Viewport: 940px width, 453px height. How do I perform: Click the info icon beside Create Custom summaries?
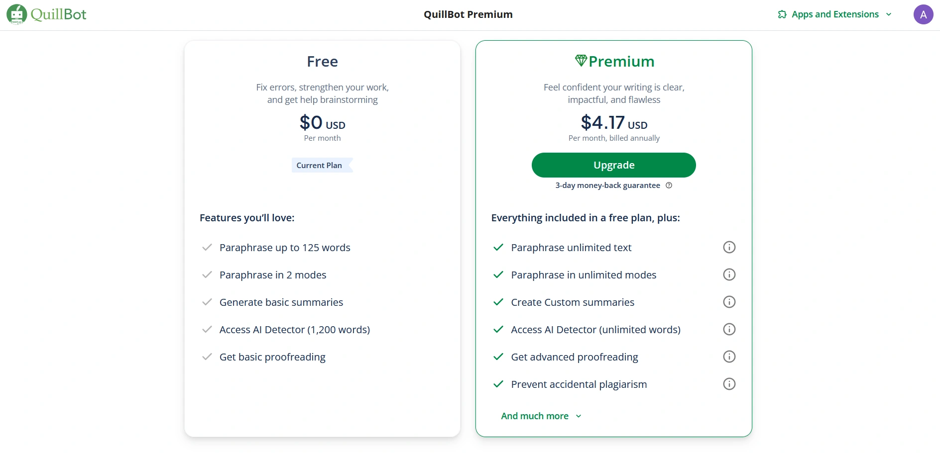click(x=729, y=301)
